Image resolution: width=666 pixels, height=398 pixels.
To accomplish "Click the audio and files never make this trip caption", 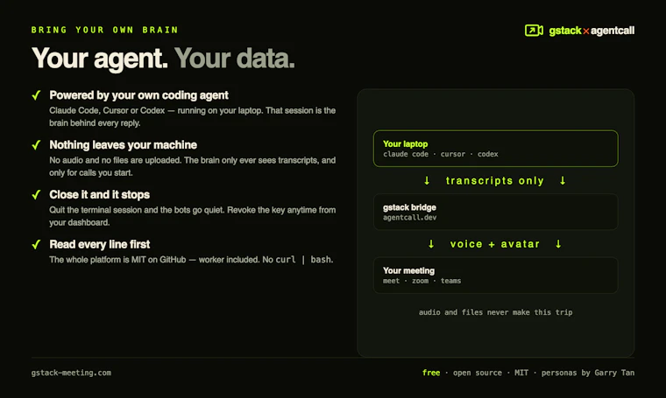I will click(496, 312).
